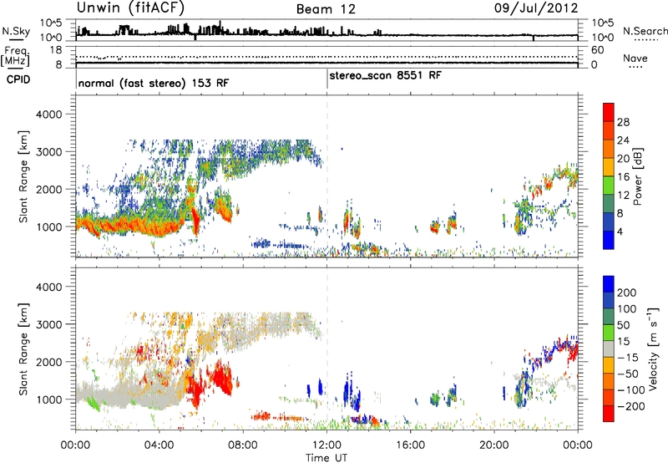668x463 pixels.
Task: Click the '12:00' time tick label
Action: [326, 445]
